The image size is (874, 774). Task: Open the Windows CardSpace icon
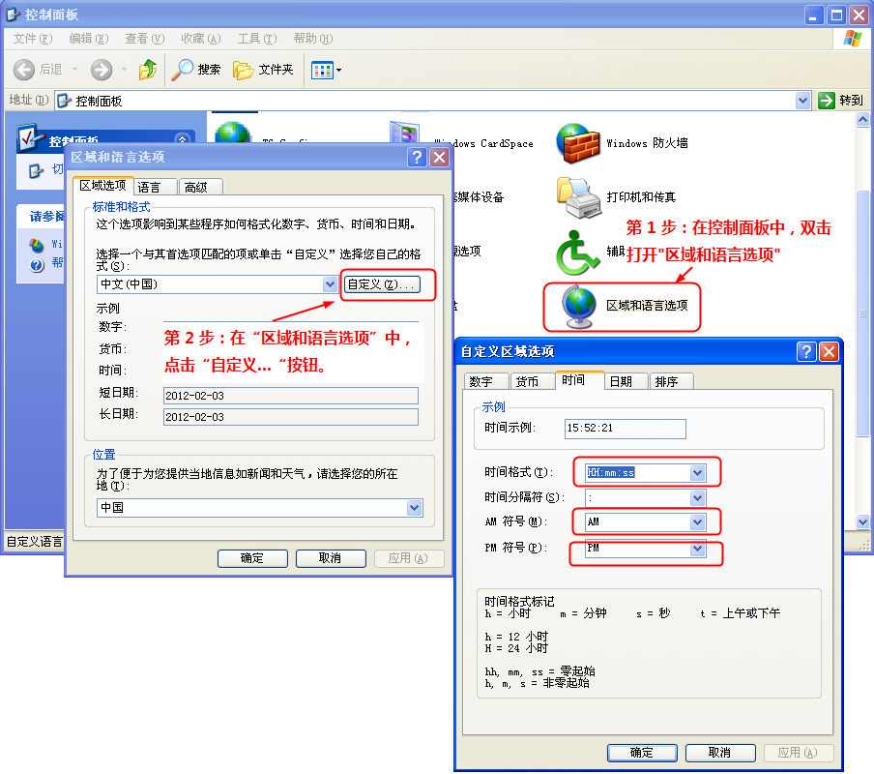pos(404,140)
